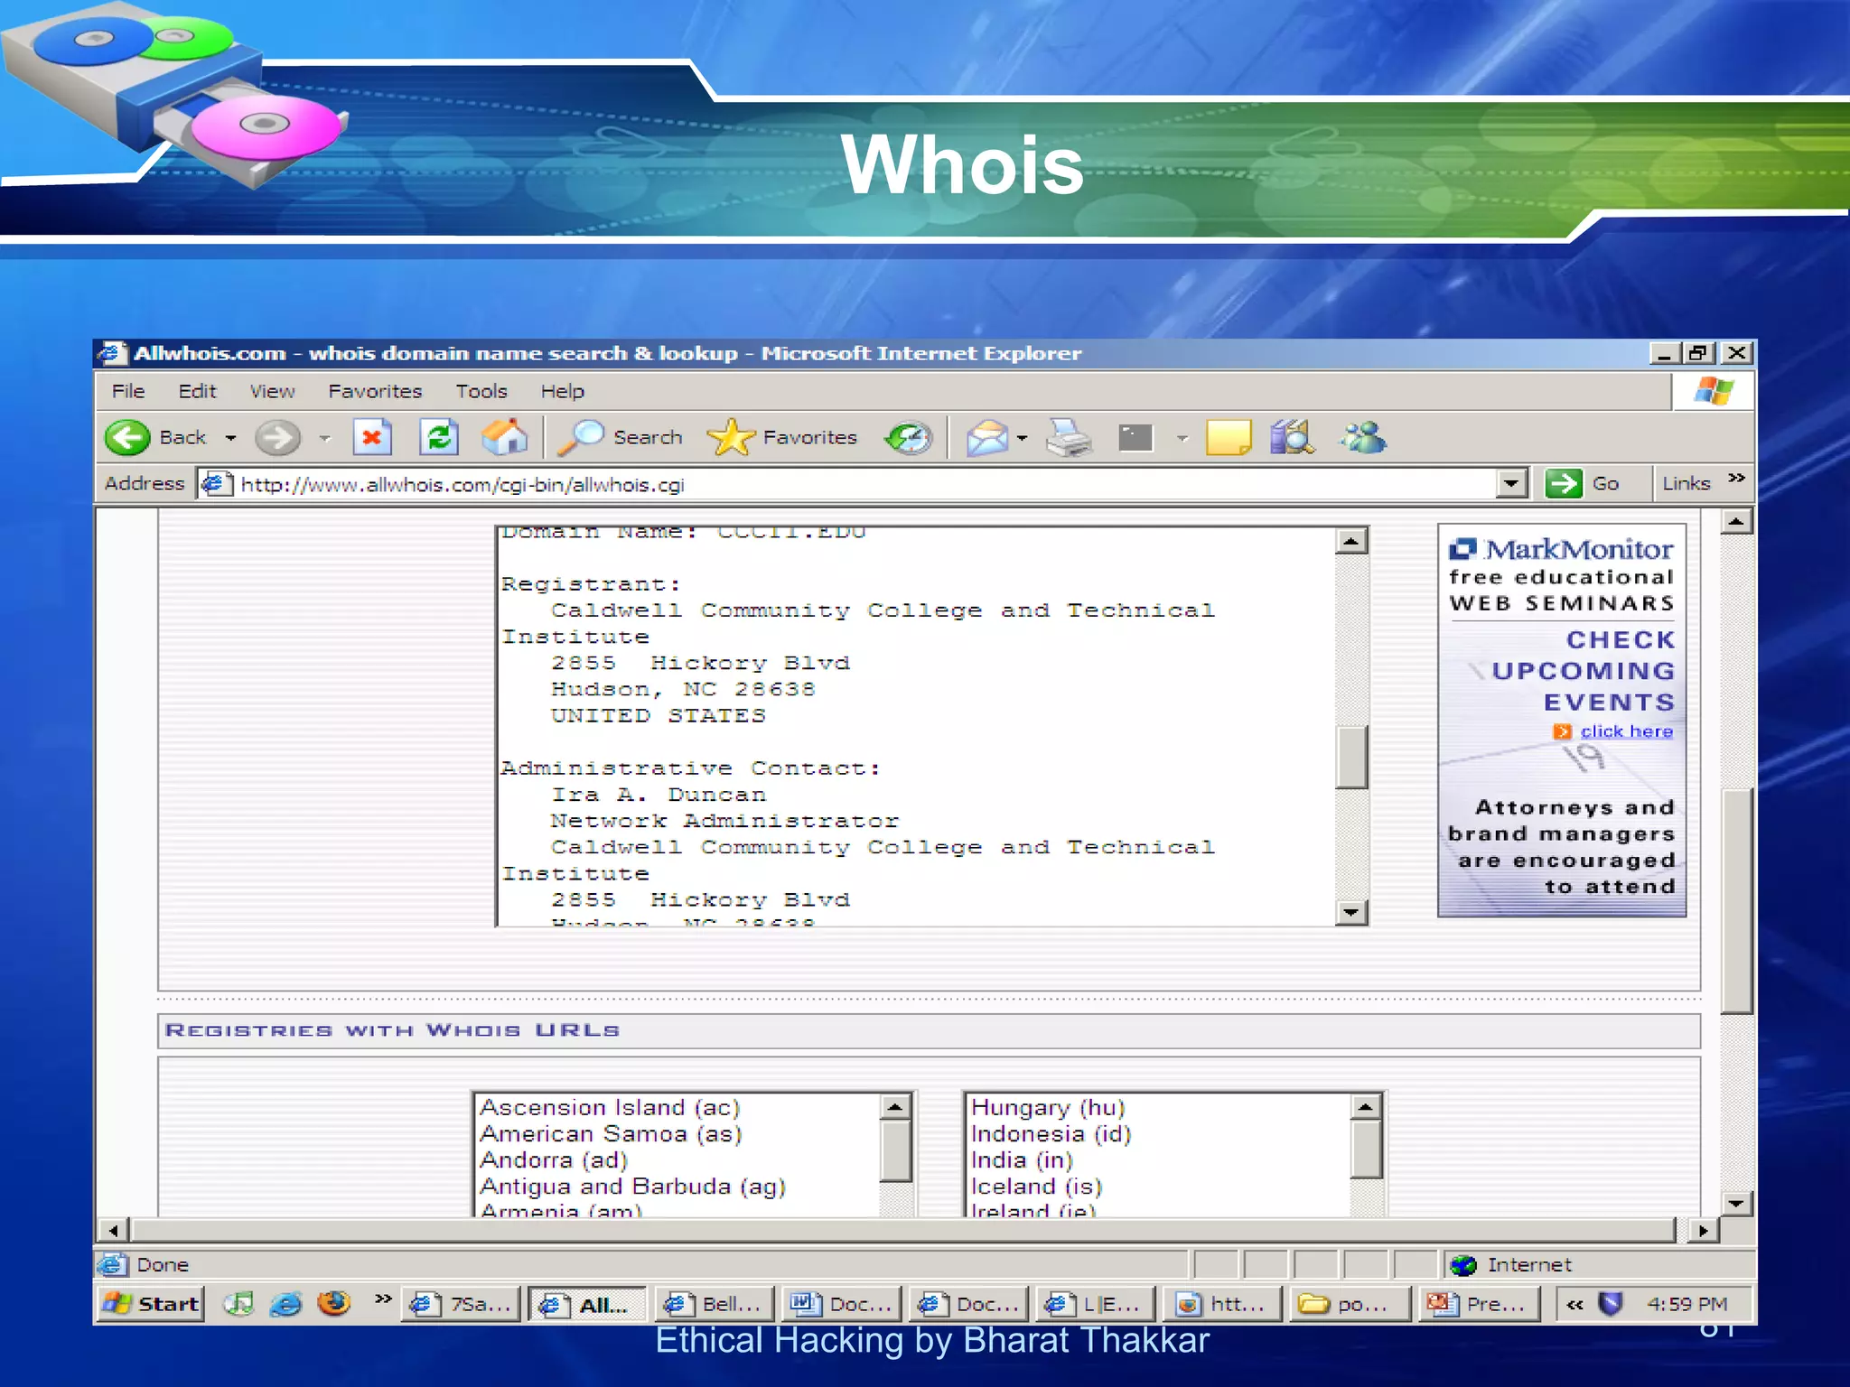The image size is (1850, 1387).
Task: Open the address bar dropdown arrow
Action: point(1511,484)
